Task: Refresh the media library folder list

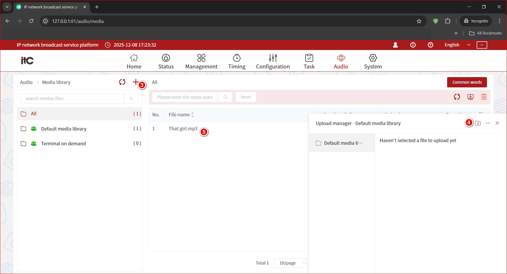Action: [x=122, y=82]
